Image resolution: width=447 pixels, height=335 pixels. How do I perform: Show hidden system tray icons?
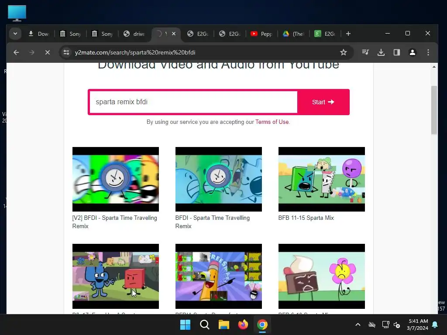point(358,325)
